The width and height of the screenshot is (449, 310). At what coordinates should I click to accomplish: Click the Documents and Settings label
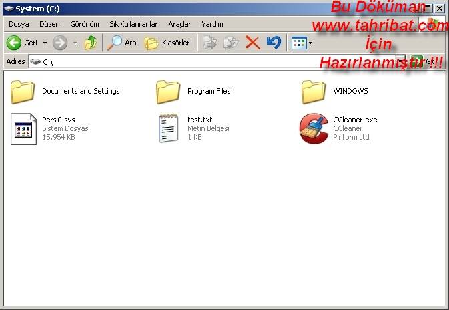pos(81,91)
